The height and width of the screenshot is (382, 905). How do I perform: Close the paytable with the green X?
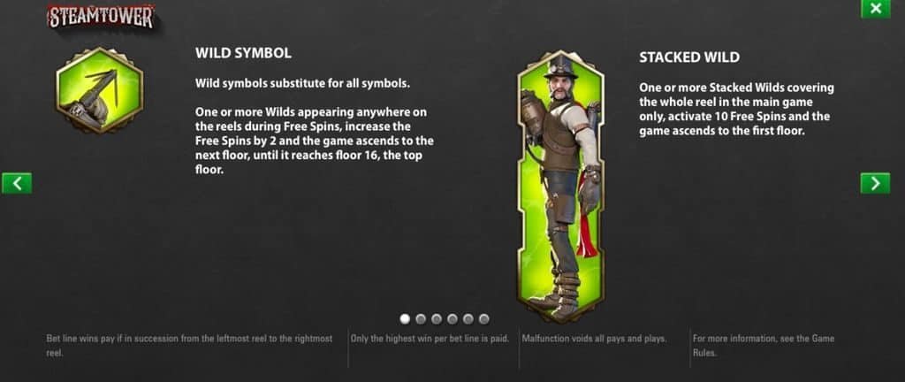876,9
